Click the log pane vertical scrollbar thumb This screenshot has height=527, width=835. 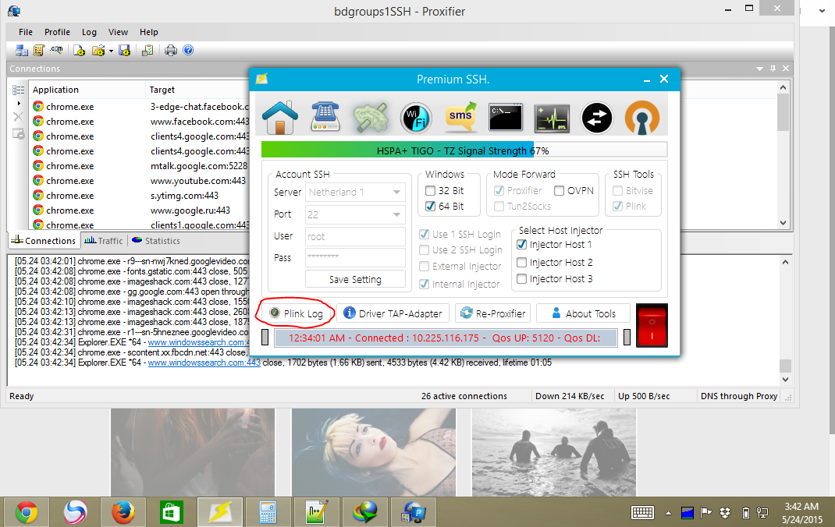pos(785,366)
